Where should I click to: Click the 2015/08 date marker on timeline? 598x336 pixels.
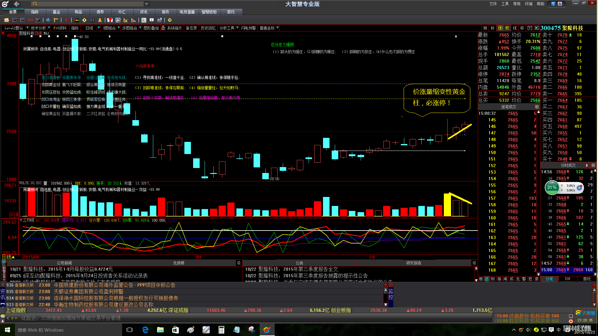point(31,257)
